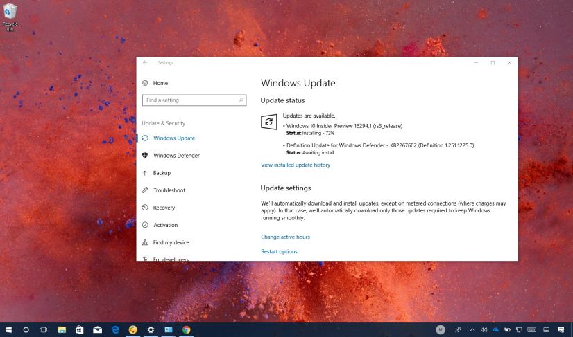Screen dimensions: 573x337
Task: Click the Windows Update refresh icon in sidebar
Action: (x=145, y=138)
